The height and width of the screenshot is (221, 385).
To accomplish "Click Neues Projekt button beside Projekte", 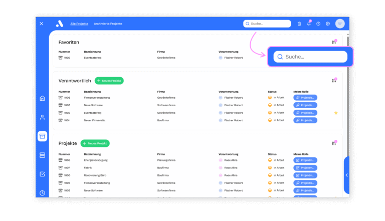I will pyautogui.click(x=95, y=143).
